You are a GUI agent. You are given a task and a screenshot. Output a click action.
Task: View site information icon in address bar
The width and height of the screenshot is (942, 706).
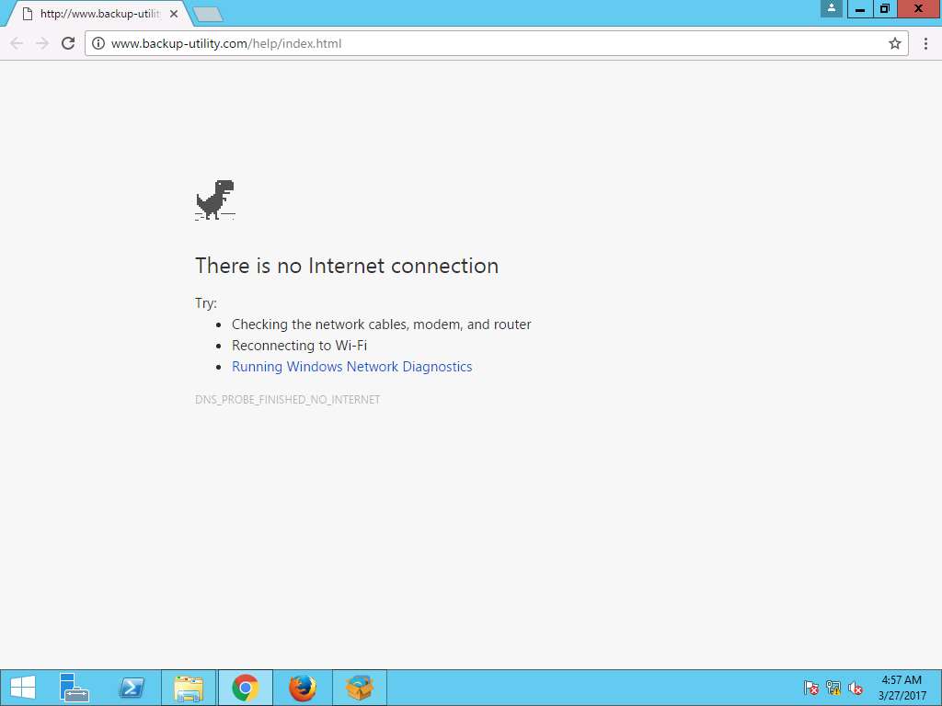coord(98,43)
